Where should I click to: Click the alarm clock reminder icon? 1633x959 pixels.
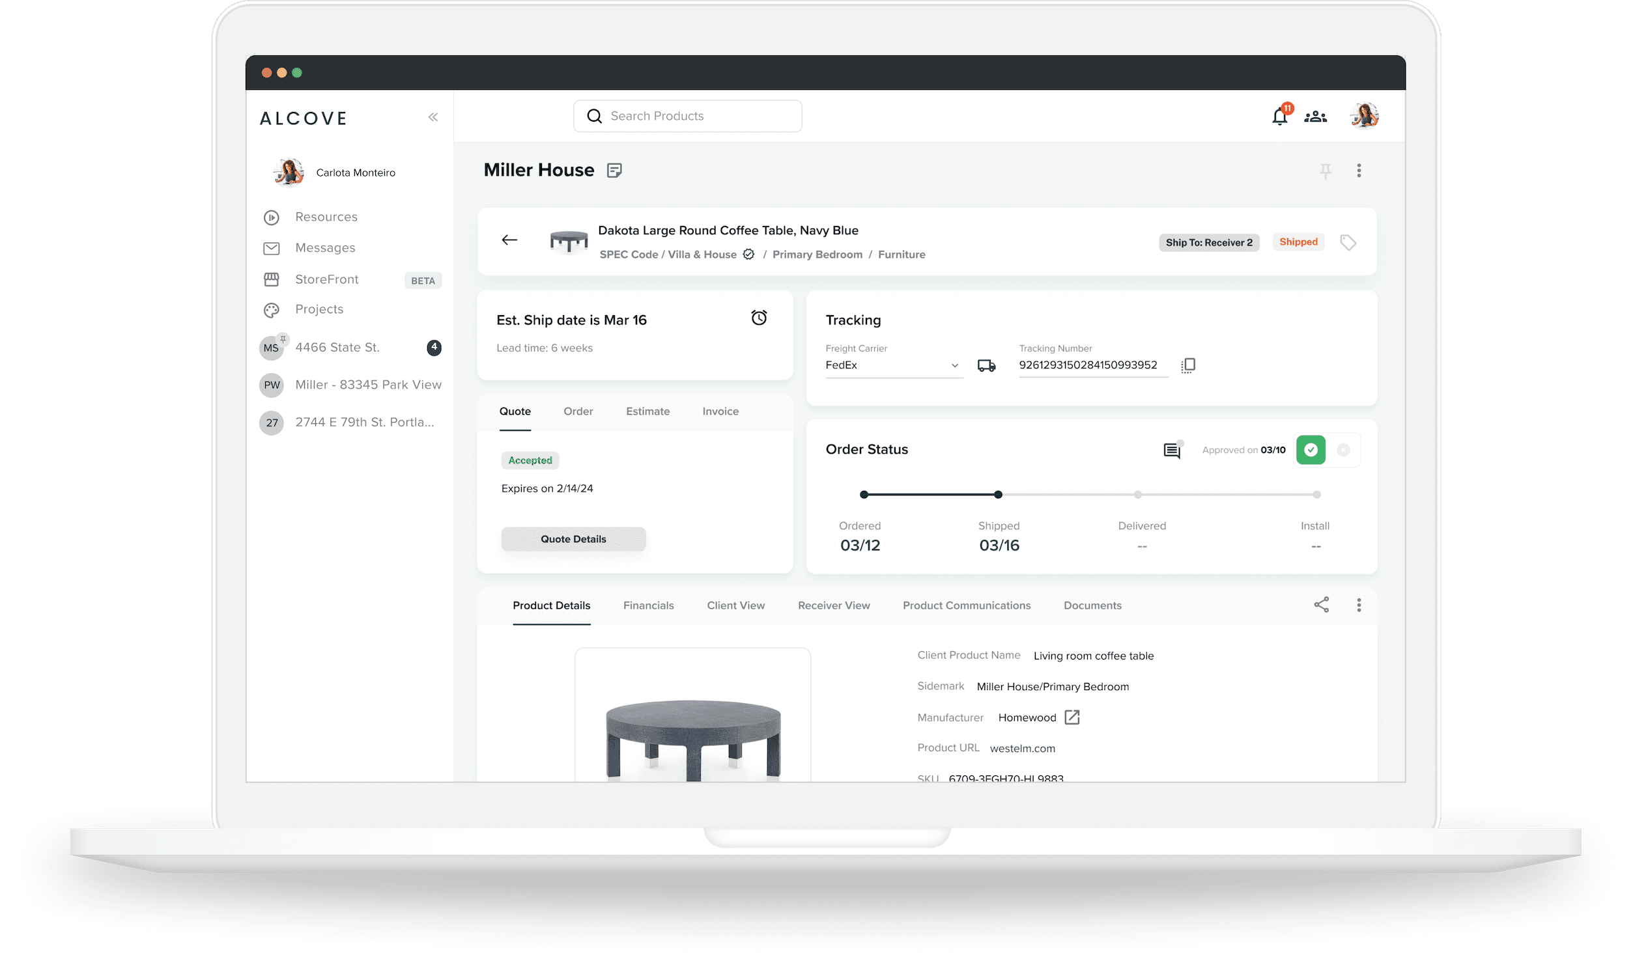click(x=759, y=318)
